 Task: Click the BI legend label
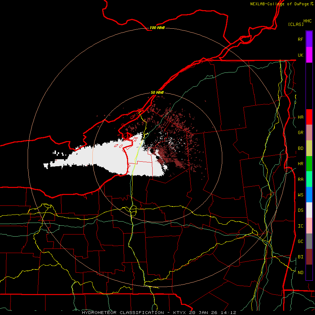[x=300, y=257]
